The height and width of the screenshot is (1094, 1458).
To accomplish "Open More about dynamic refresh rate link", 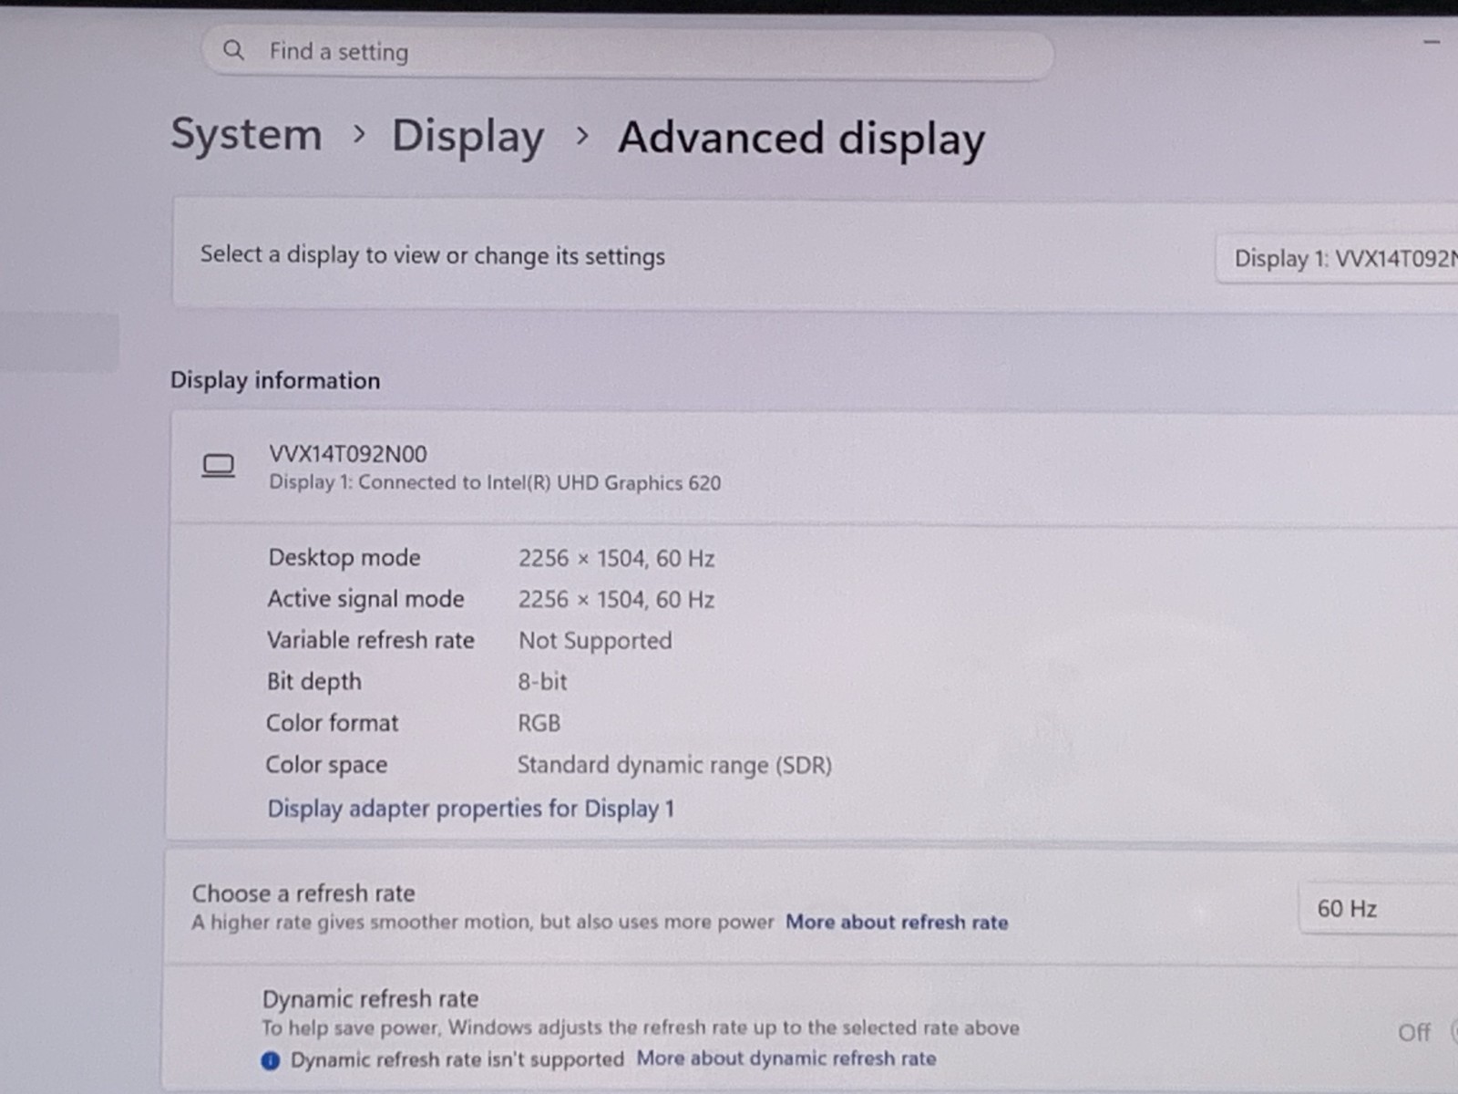I will coord(786,1058).
